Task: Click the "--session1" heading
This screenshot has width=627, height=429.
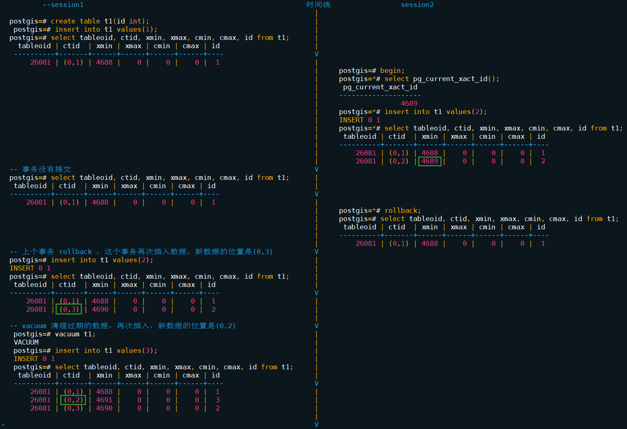Action: [63, 5]
